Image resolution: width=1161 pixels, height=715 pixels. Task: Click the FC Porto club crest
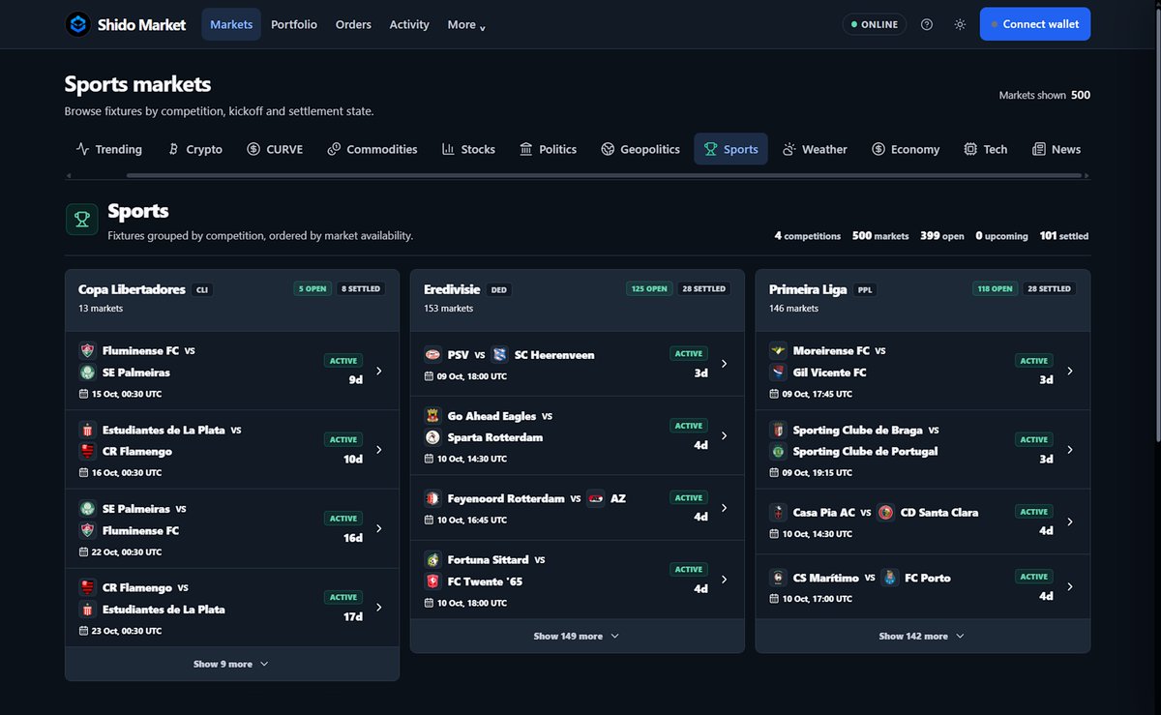click(890, 578)
